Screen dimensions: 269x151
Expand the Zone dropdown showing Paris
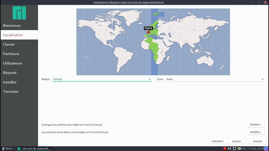[215, 79]
